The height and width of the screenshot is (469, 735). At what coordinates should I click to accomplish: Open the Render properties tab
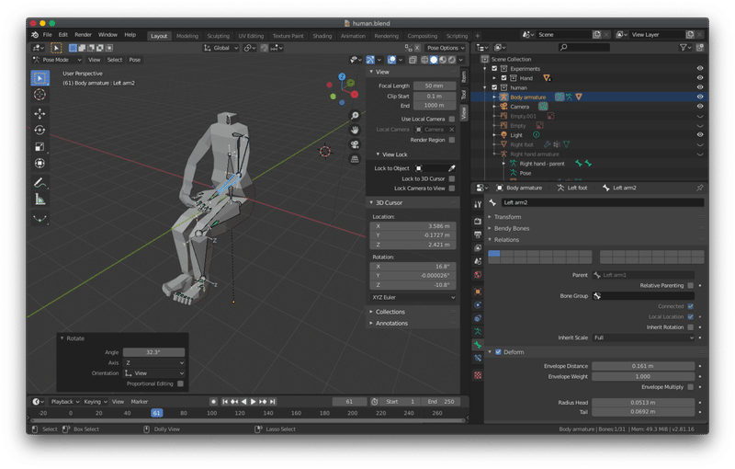478,221
